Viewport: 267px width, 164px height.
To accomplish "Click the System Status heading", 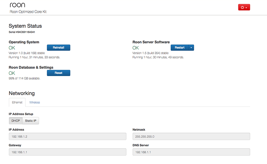I will click(x=25, y=26).
